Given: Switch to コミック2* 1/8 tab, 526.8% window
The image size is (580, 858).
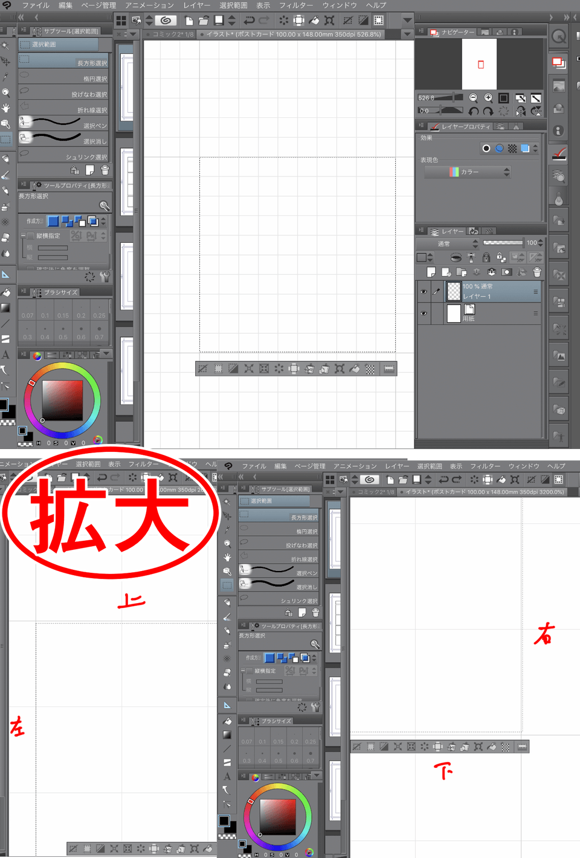Looking at the screenshot, I should tap(173, 34).
